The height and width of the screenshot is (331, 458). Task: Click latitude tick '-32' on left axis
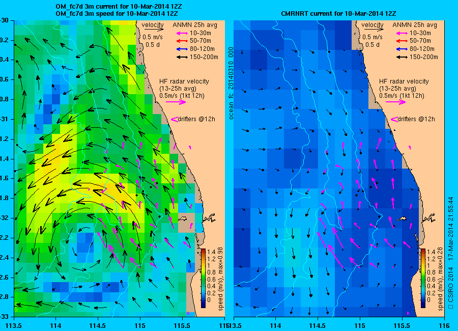[x=4, y=218]
